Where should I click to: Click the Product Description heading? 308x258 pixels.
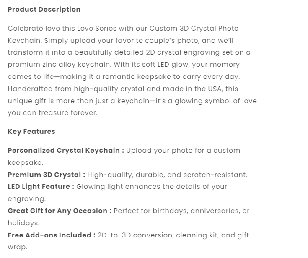pyautogui.click(x=44, y=9)
